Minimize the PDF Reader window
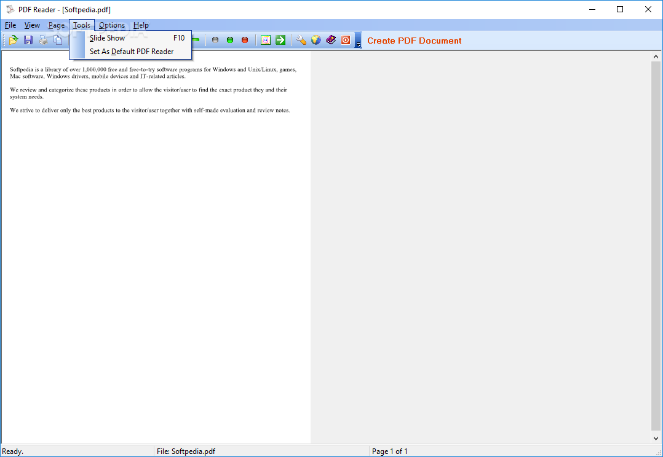 tap(592, 9)
